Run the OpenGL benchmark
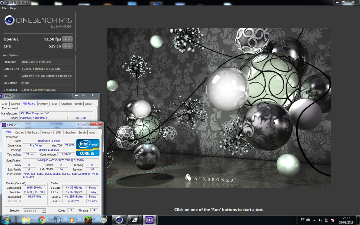Image resolution: width=360 pixels, height=225 pixels. (67, 39)
